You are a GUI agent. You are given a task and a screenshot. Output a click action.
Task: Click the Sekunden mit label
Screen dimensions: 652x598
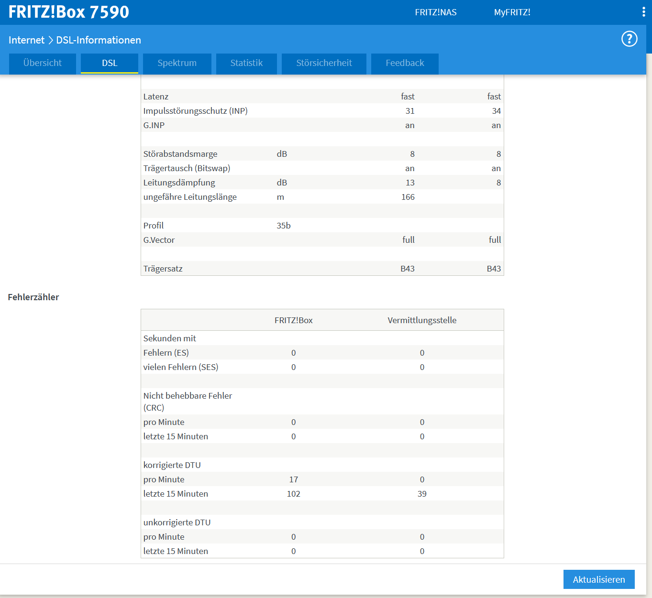point(170,338)
